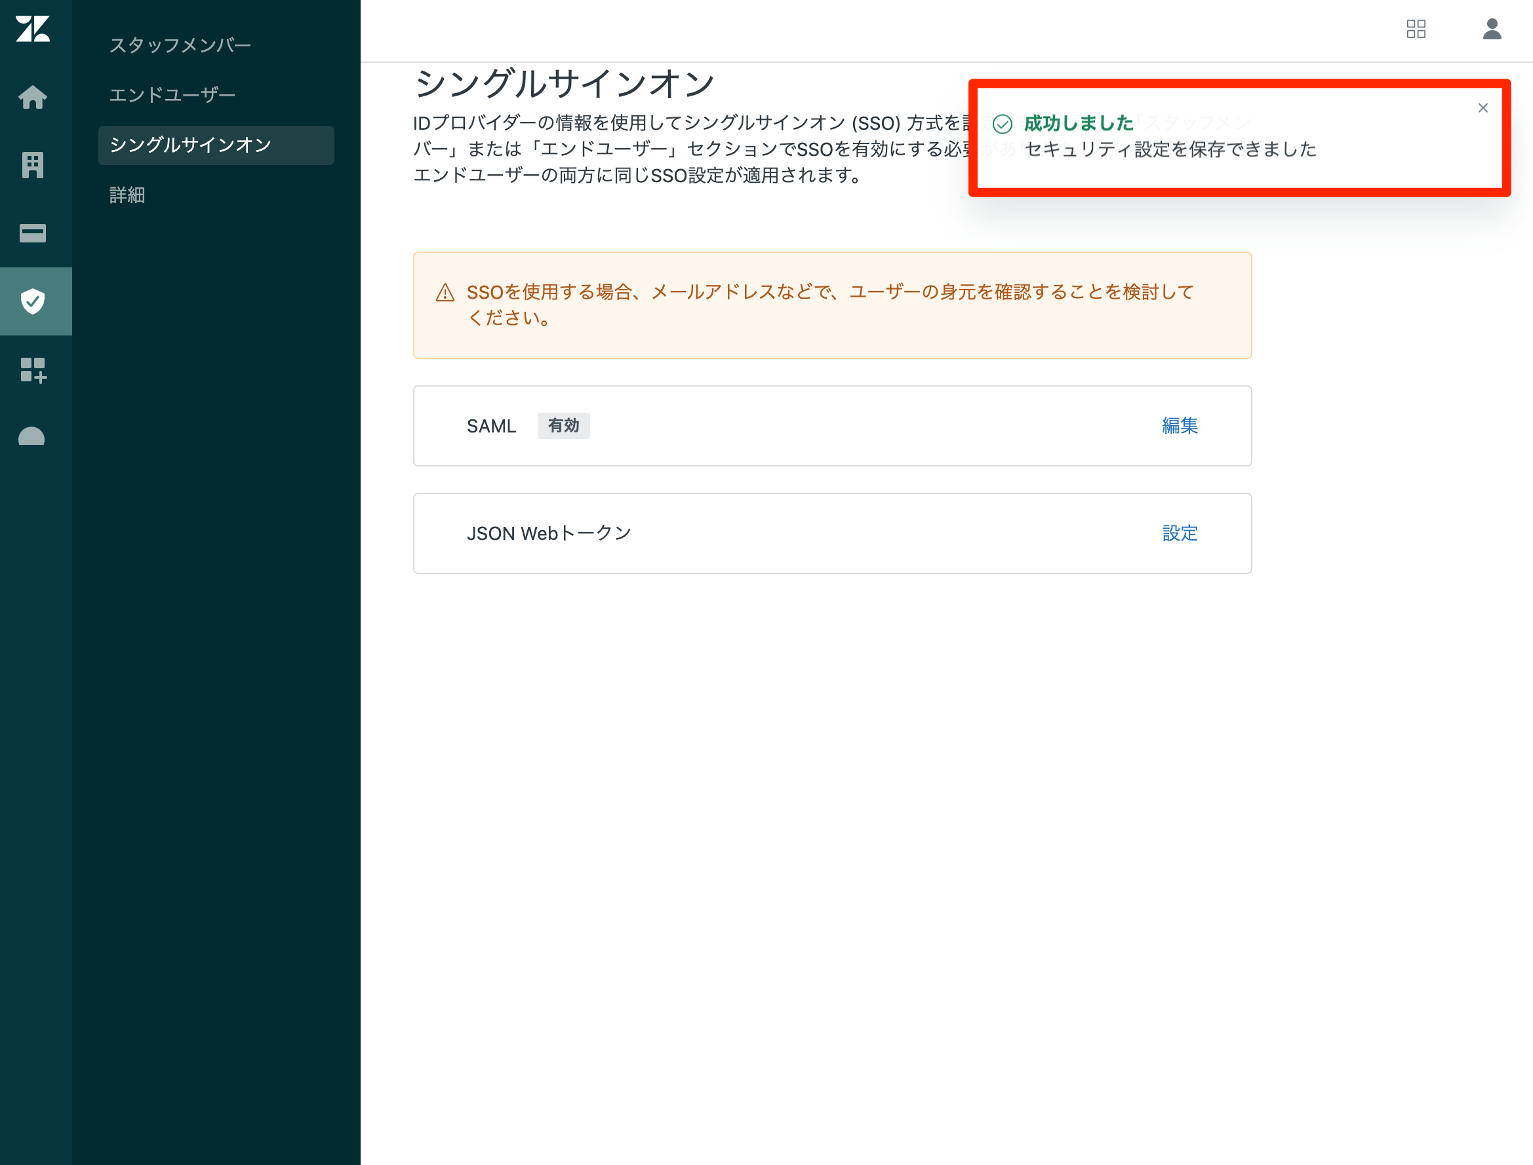The image size is (1533, 1165).
Task: Click the Zendesk logo icon
Action: click(x=33, y=29)
